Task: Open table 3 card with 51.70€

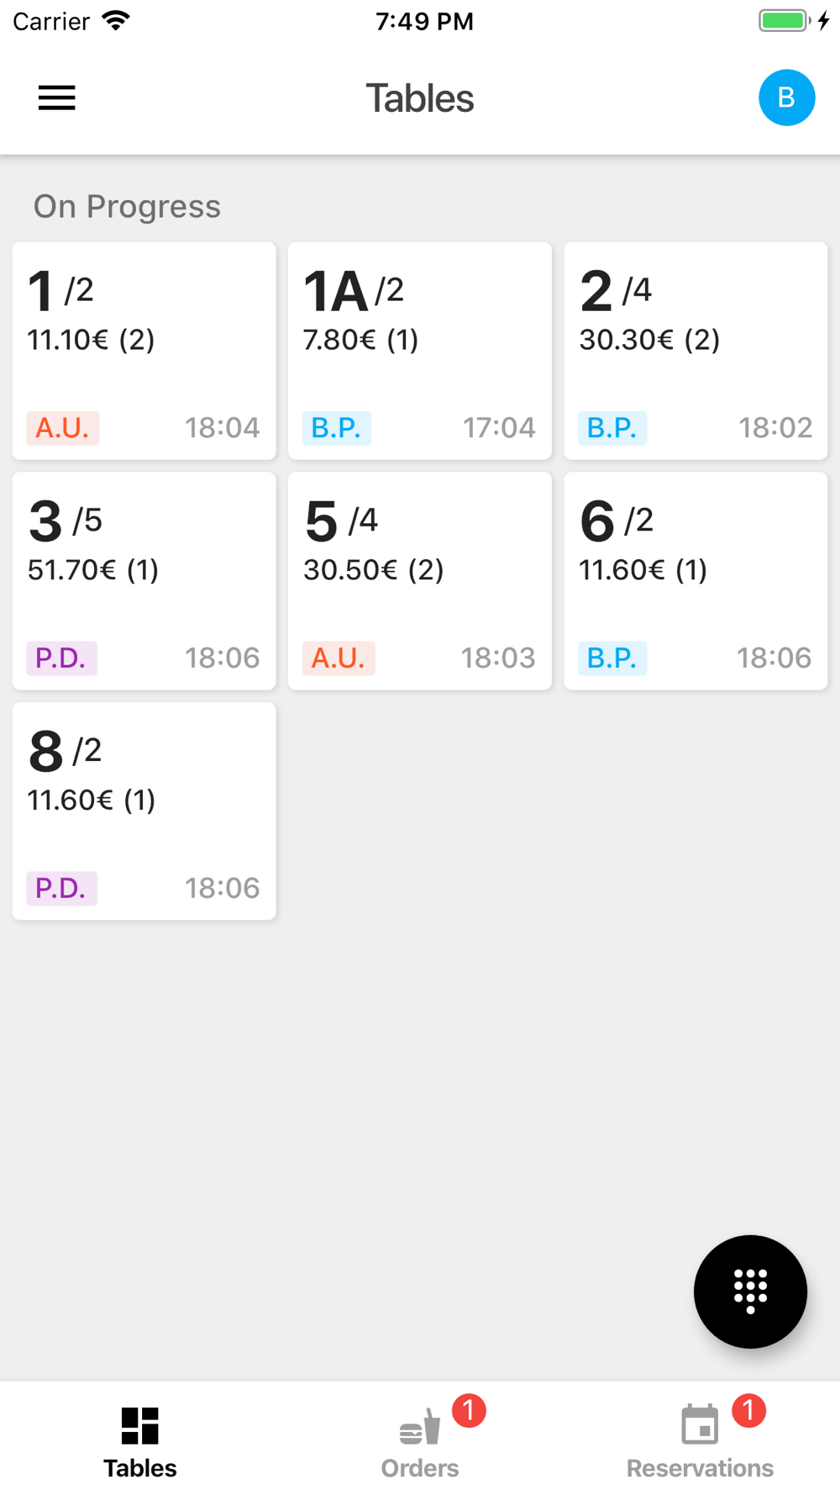Action: pos(144,581)
